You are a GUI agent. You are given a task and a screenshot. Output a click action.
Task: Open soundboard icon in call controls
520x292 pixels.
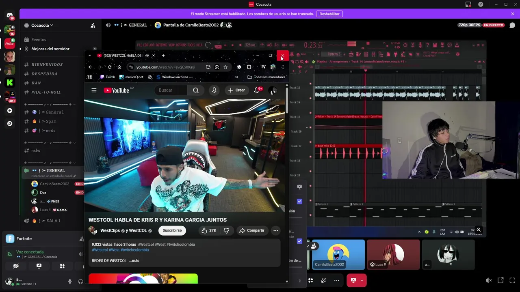pos(324,280)
